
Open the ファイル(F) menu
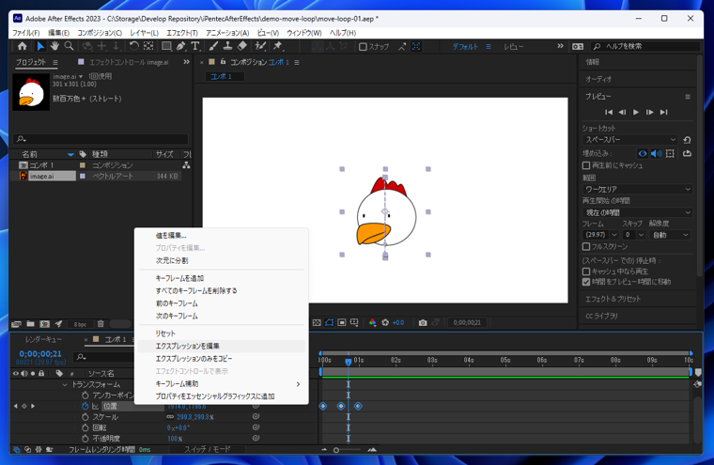coord(25,33)
